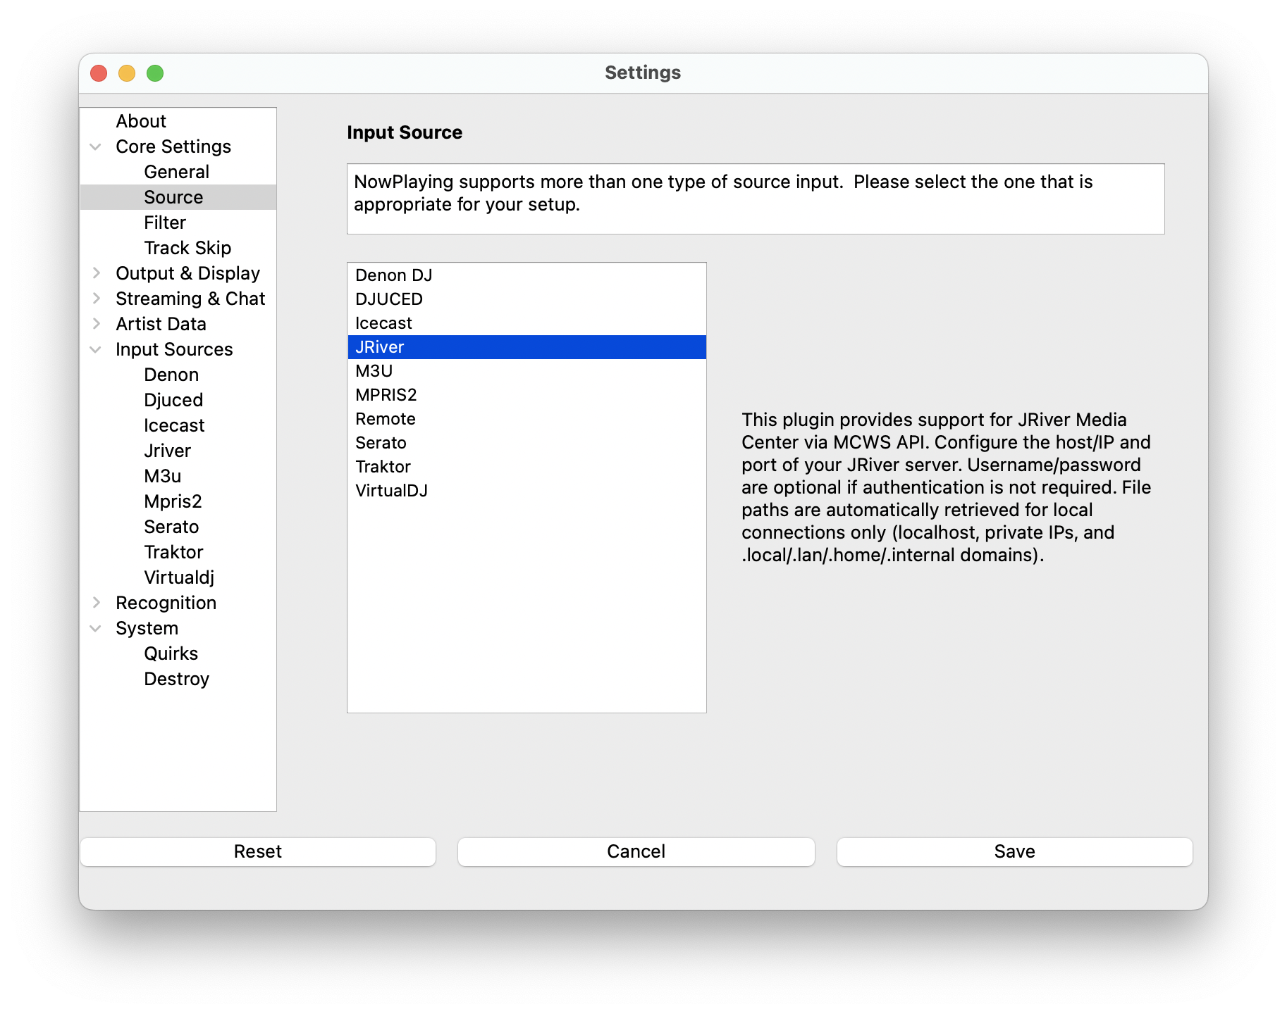The image size is (1287, 1014).
Task: Open the Track Skip settings
Action: 187,248
